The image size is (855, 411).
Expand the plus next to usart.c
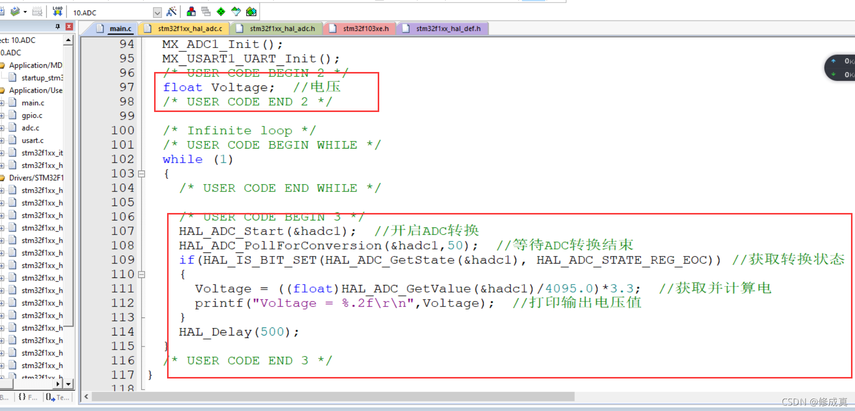[x=2, y=140]
